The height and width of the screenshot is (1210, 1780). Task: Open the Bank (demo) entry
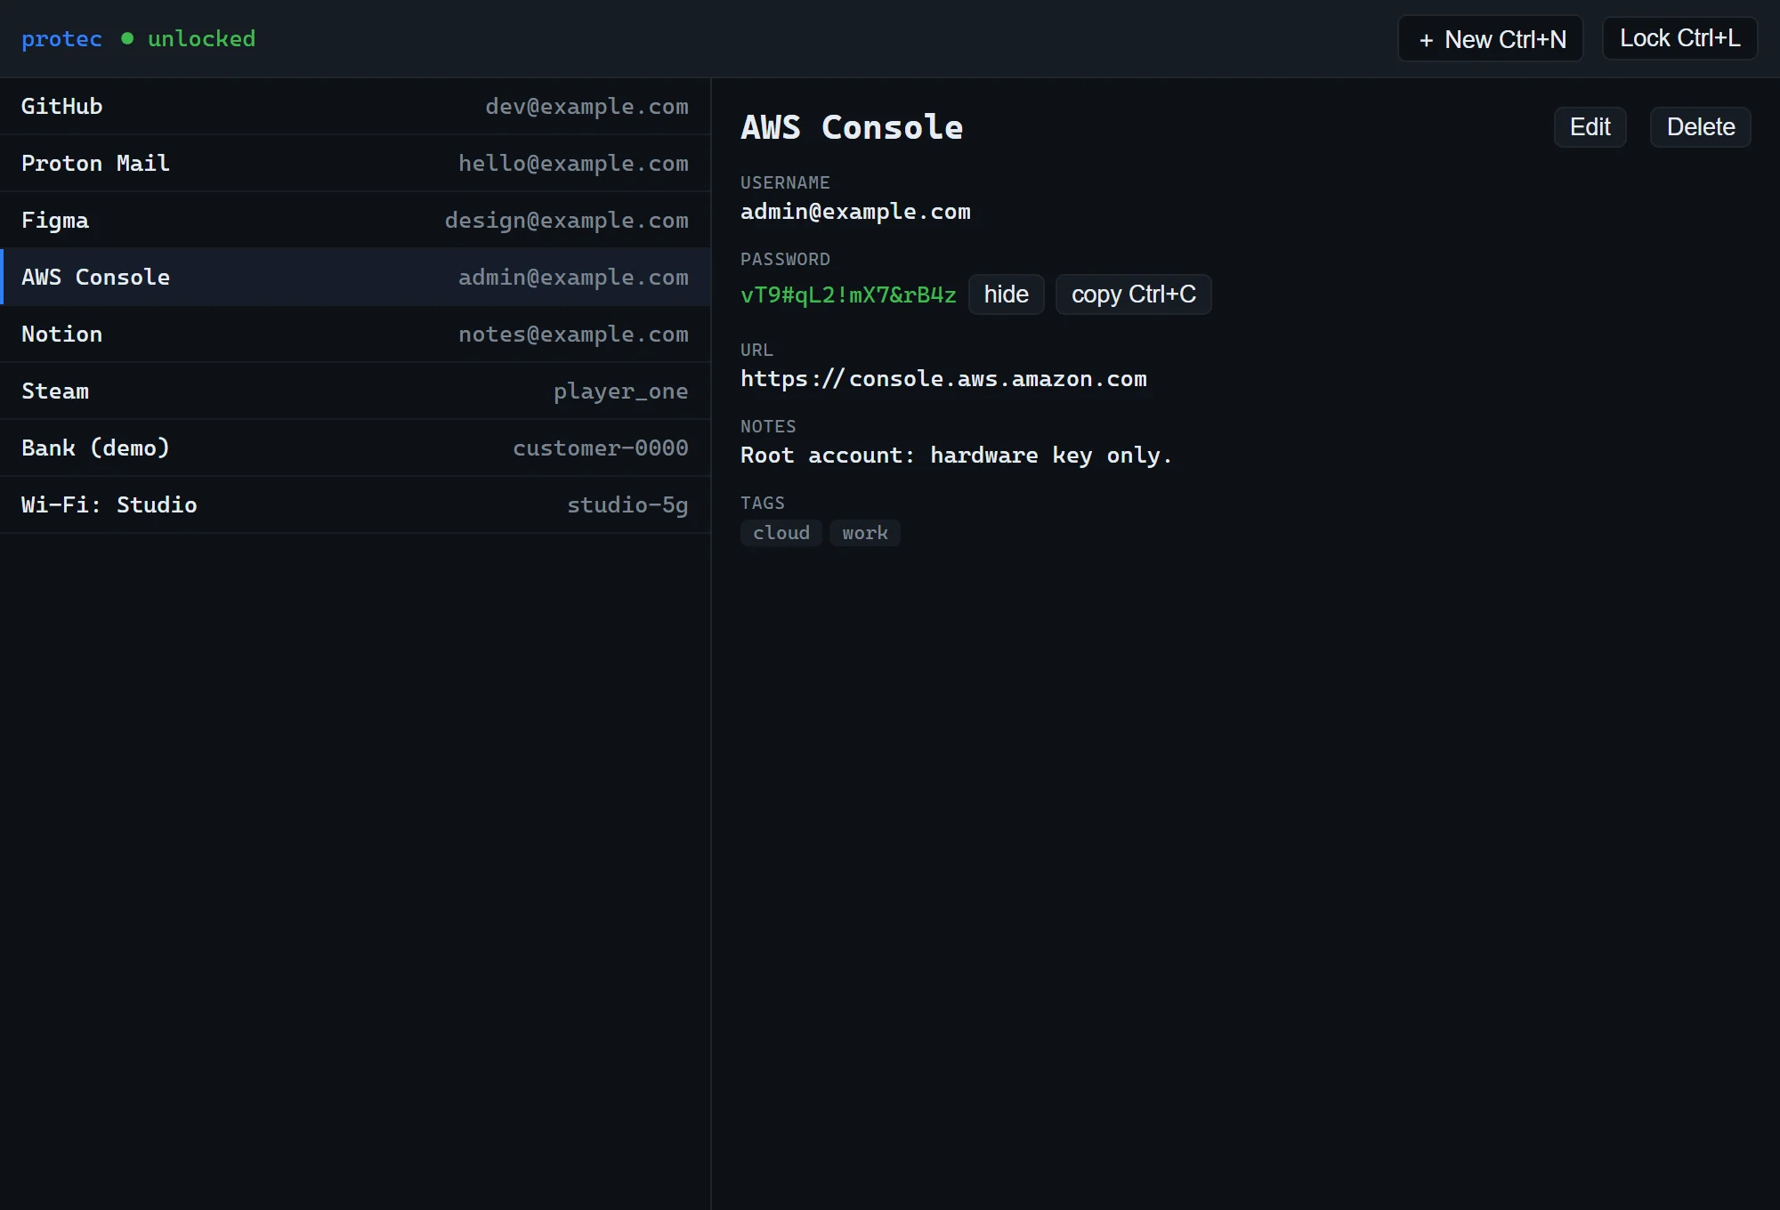click(355, 448)
